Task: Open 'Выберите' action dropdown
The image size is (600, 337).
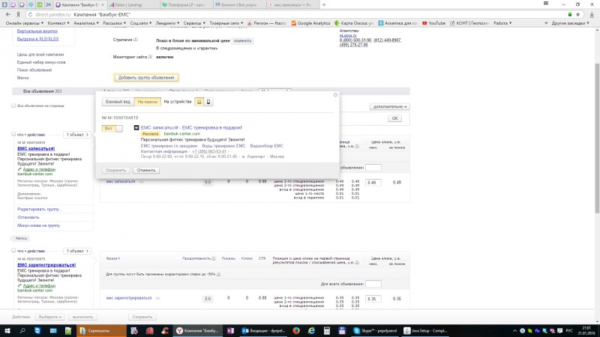Action: (49, 317)
